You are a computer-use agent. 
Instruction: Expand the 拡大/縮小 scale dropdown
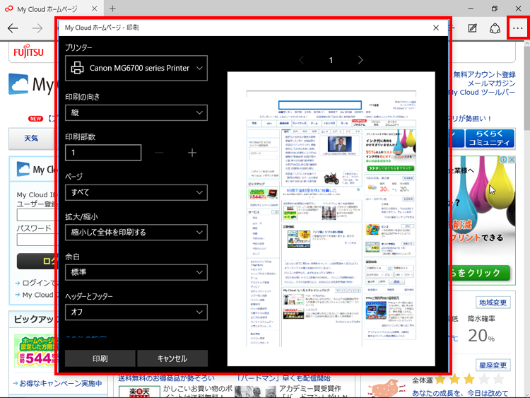point(136,232)
